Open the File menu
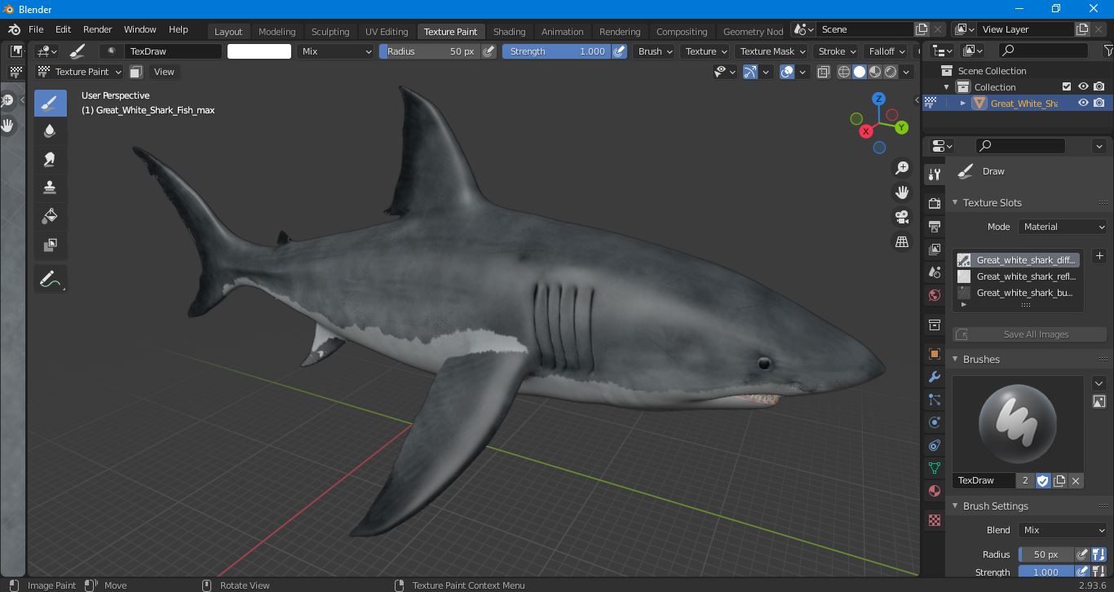1114x592 pixels. [x=36, y=29]
